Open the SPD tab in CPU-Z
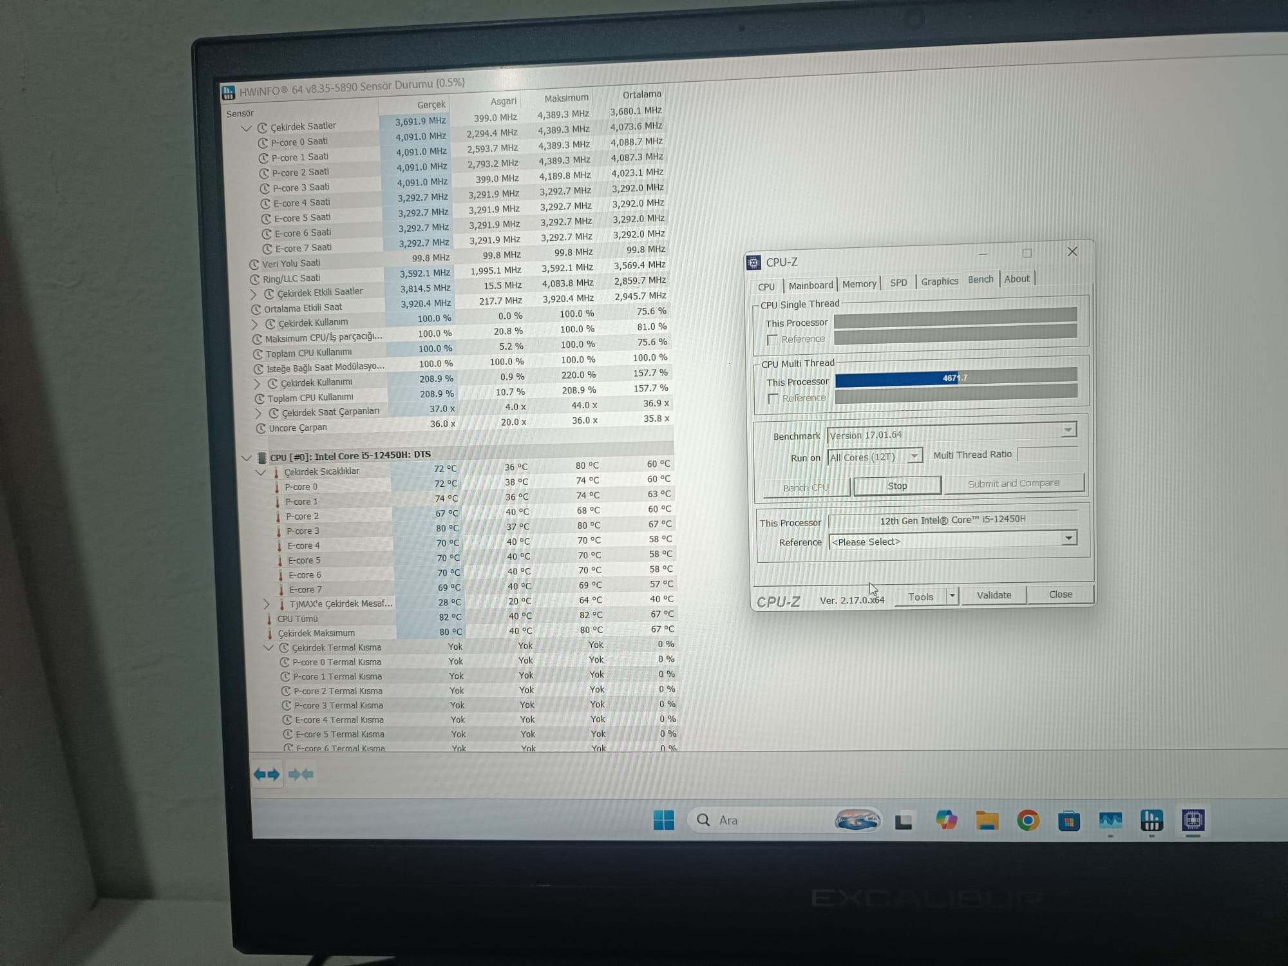Viewport: 1288px width, 966px height. coord(898,283)
